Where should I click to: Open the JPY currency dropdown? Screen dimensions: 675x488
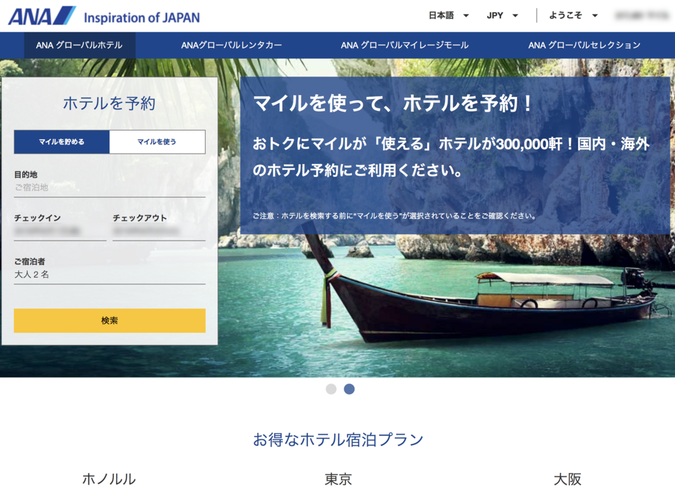pyautogui.click(x=502, y=16)
